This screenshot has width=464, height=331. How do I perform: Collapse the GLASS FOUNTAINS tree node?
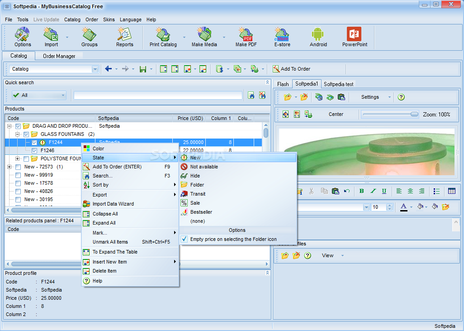(18, 134)
